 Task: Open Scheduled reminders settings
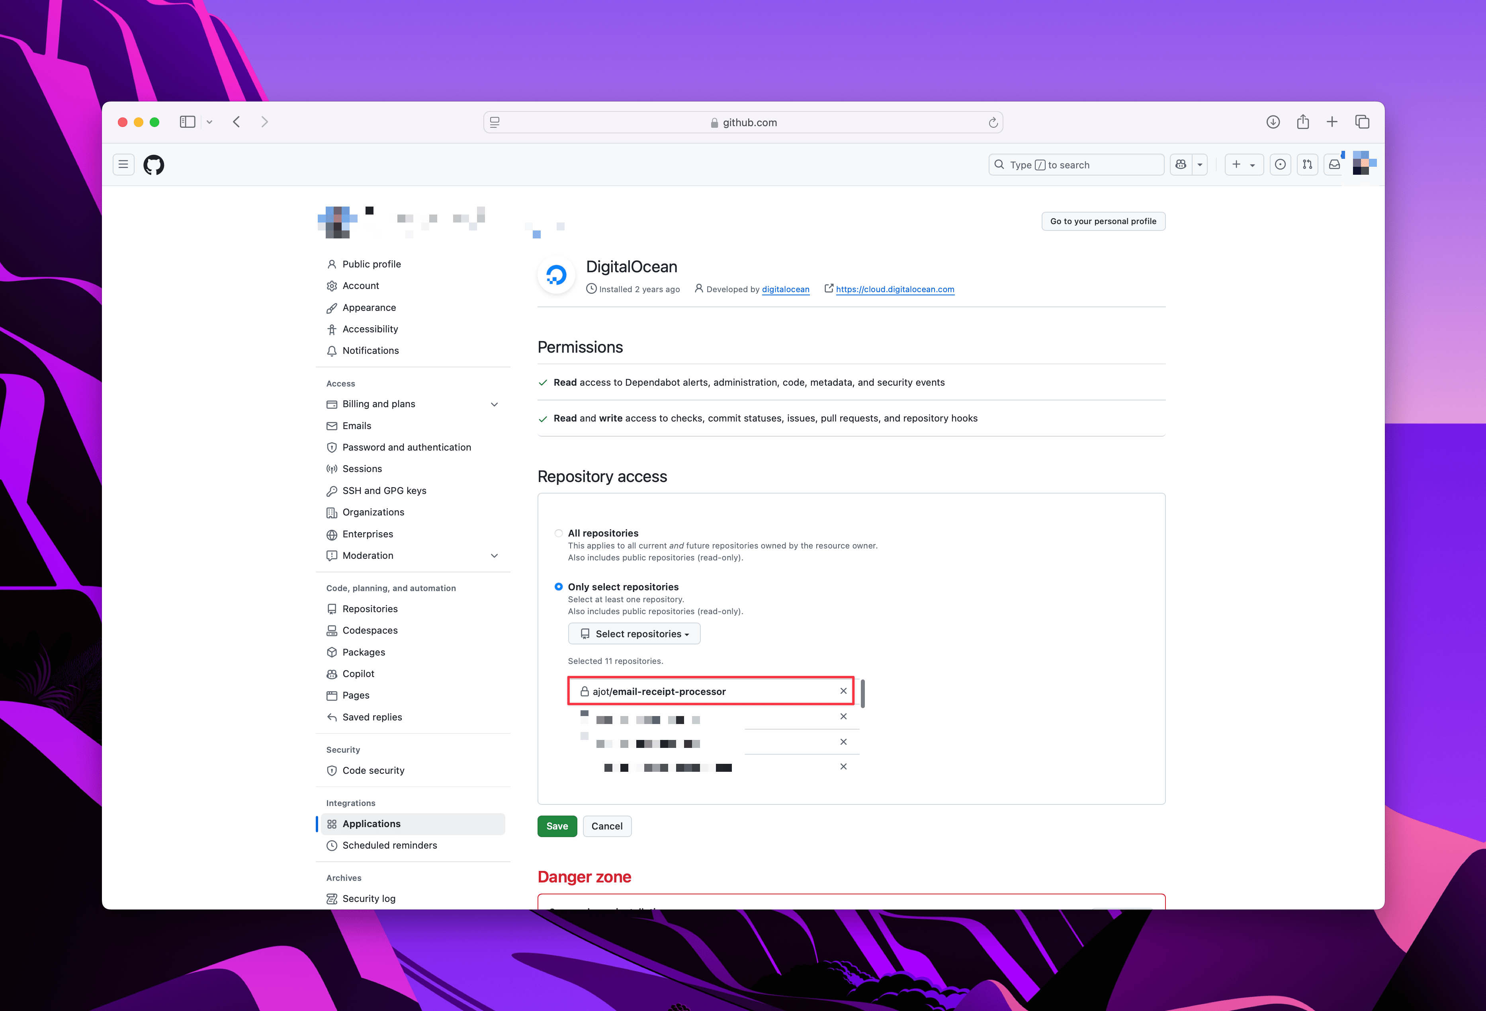coord(389,845)
